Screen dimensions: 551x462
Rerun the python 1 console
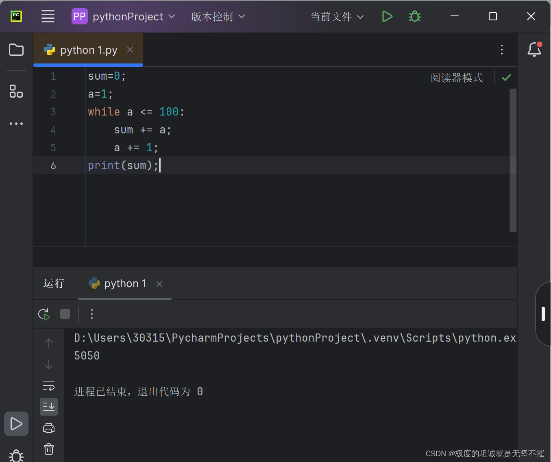pyautogui.click(x=44, y=314)
